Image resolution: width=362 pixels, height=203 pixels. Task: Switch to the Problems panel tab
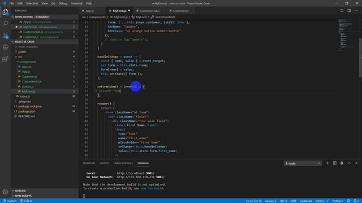pos(89,163)
